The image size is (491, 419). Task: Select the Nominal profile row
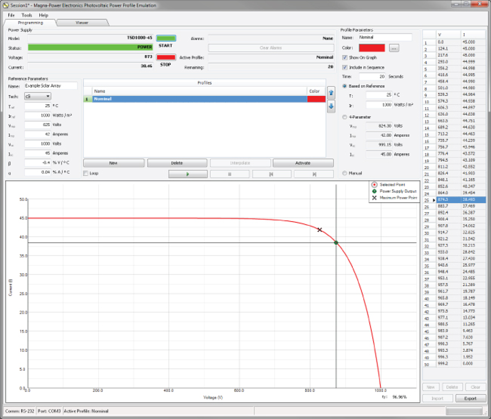[204, 99]
